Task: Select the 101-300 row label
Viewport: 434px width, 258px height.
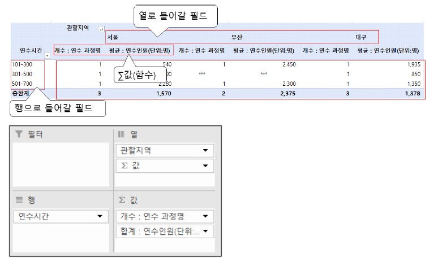Action: coord(20,64)
